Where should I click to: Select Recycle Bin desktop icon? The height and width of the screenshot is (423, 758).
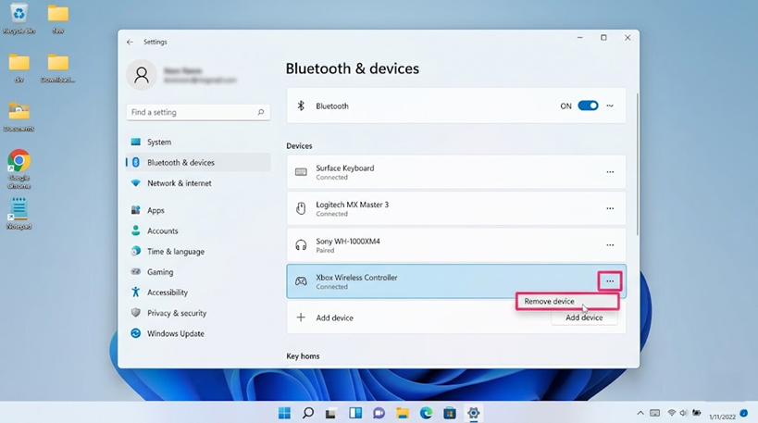point(19,19)
